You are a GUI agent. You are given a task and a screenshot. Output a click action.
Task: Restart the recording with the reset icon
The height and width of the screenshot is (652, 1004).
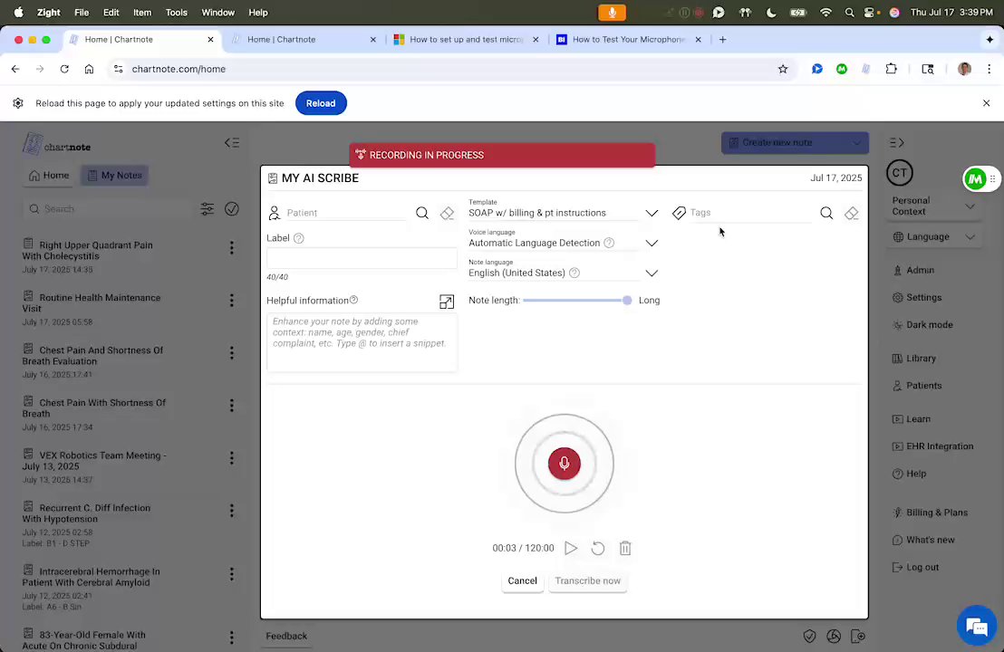pyautogui.click(x=597, y=548)
